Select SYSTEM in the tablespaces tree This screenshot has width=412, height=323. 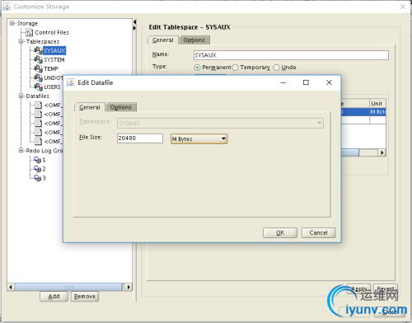(x=54, y=59)
